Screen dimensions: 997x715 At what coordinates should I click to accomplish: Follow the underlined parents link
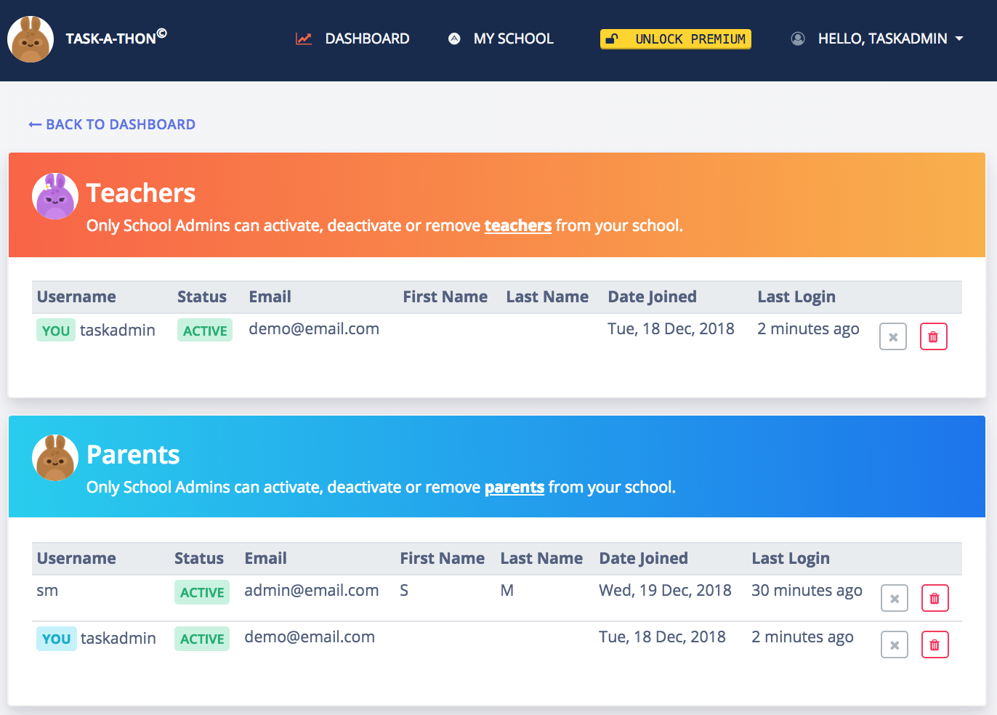[x=514, y=488]
